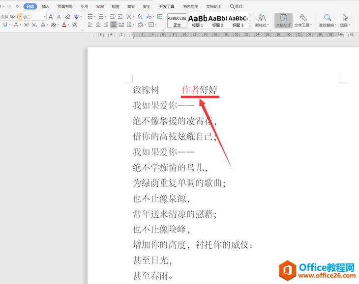Image resolution: width=359 pixels, height=284 pixels.
Task: Click the text effects outlined A icon
Action: tap(43, 25)
